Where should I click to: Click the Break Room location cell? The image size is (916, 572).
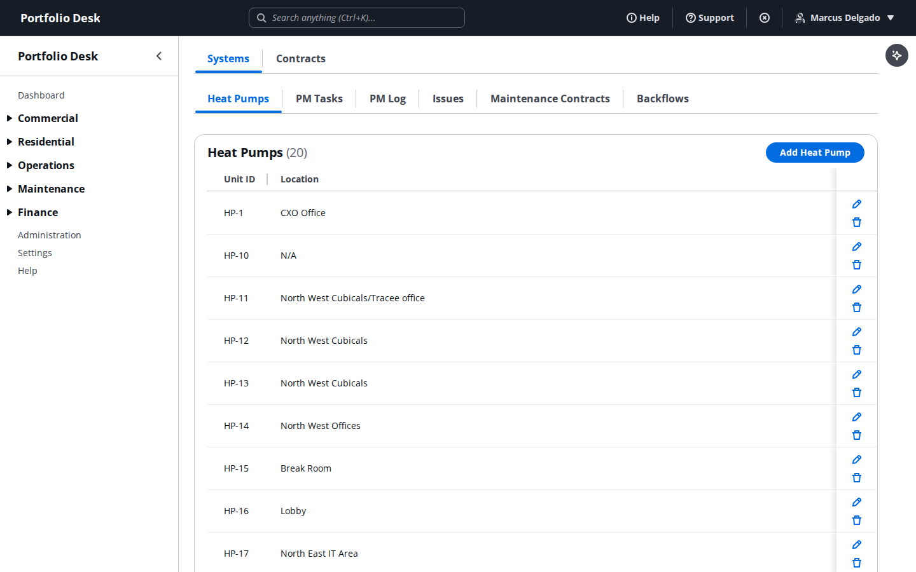[x=306, y=468]
